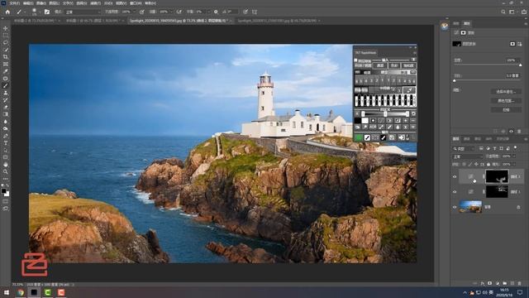Delete the mask using Properties trash icon
529x298 pixels.
point(519,131)
